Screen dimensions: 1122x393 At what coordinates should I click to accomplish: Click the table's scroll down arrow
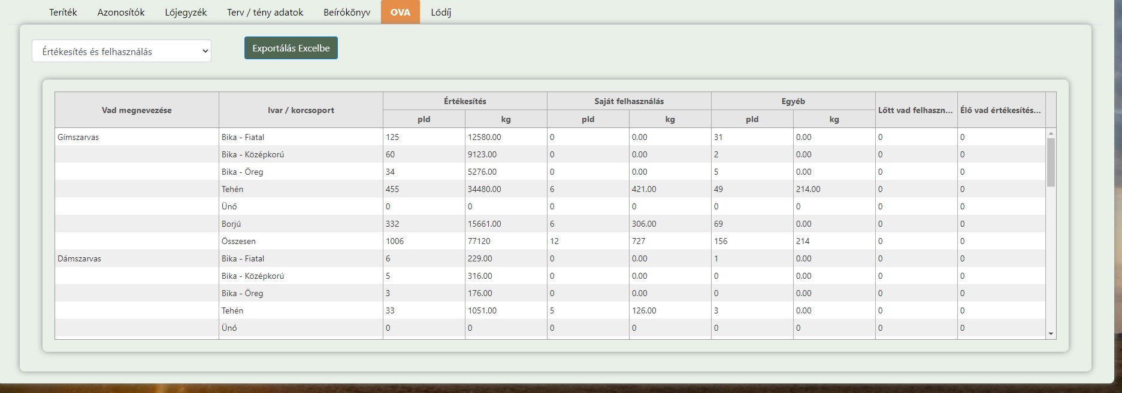point(1051,334)
